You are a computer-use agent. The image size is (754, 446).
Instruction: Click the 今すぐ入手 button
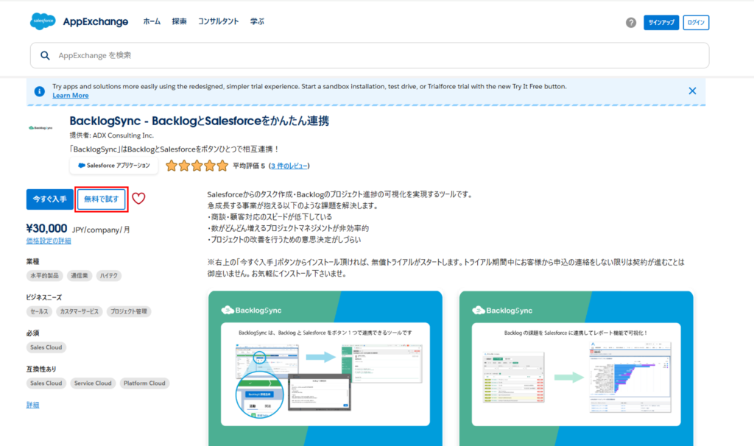49,199
